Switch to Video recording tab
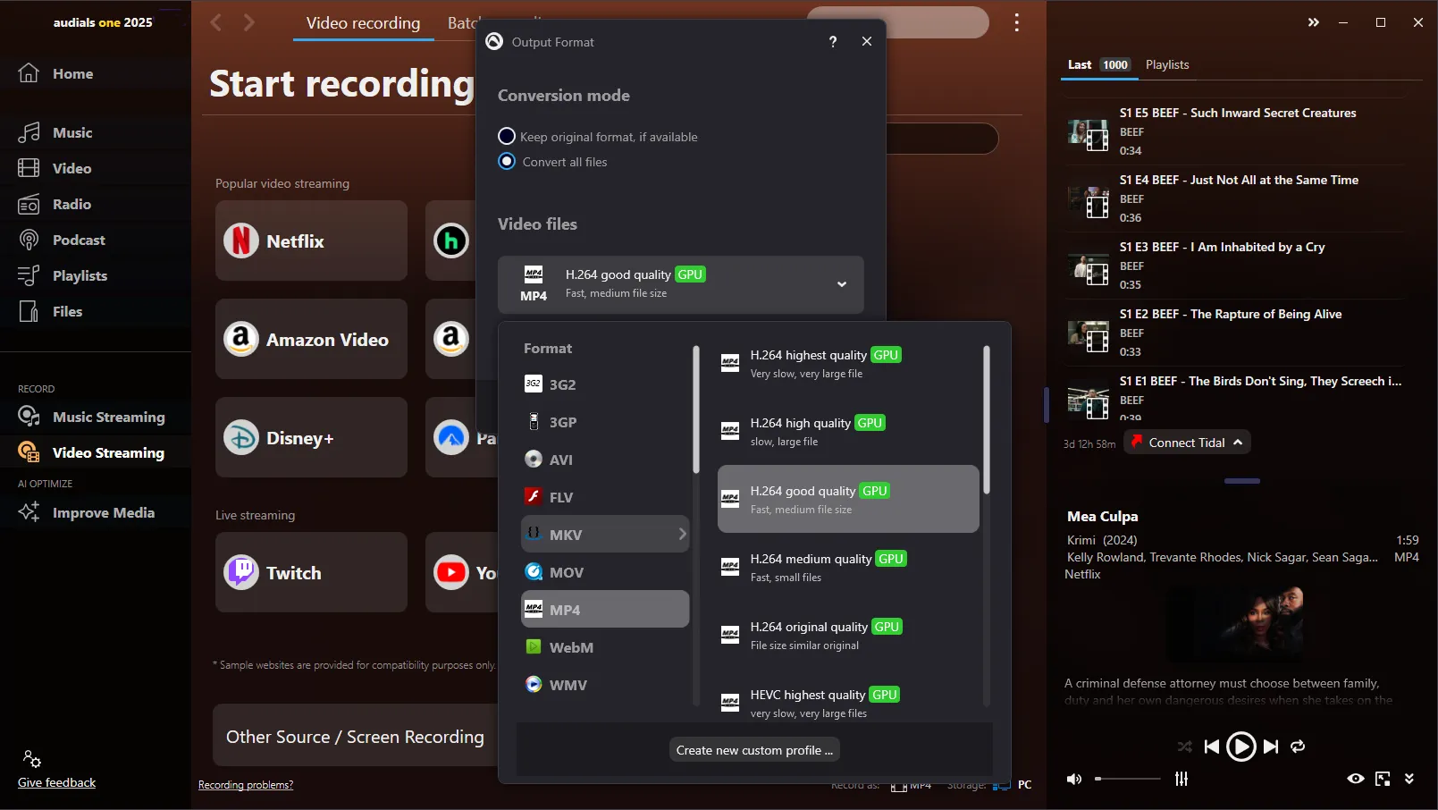 coord(363,23)
